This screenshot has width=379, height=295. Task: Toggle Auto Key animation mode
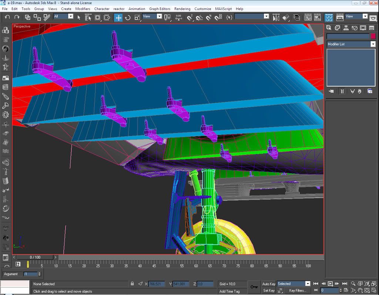(269, 284)
